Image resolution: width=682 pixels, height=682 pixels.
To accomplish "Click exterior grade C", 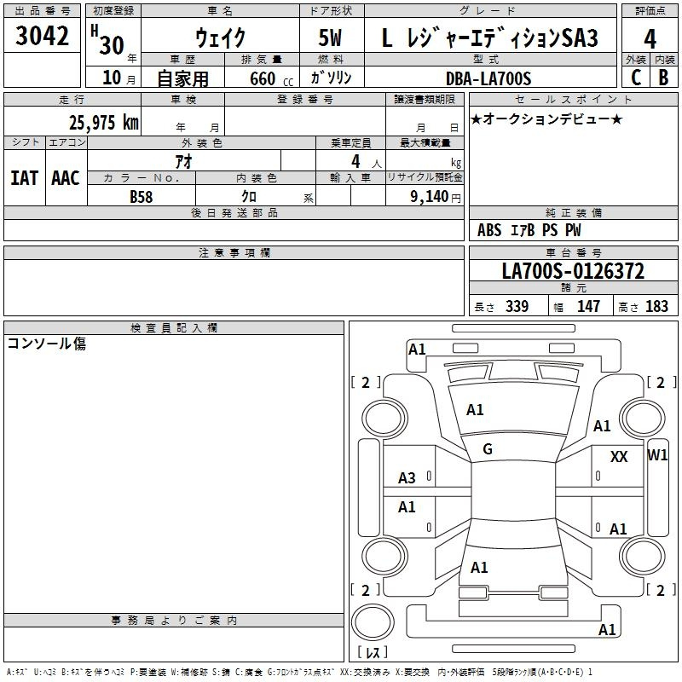I will point(636,78).
